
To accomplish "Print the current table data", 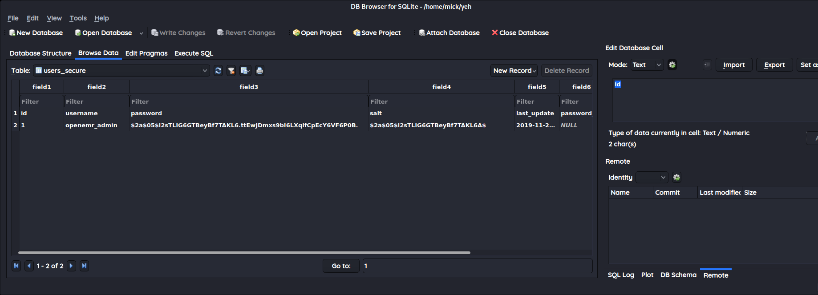I will pos(259,71).
